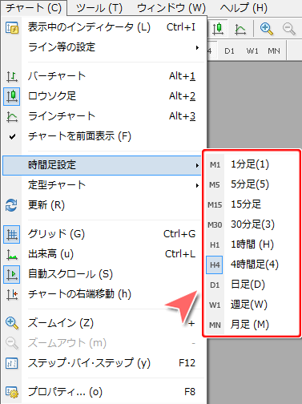The width and height of the screenshot is (302, 404).
Task: Select 自動スクロール (S) entry
Action: pos(102,274)
